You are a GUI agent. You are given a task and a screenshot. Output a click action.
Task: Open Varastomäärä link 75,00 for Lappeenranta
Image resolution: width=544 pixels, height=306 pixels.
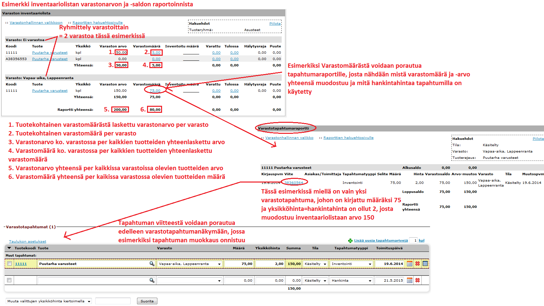tap(155, 90)
